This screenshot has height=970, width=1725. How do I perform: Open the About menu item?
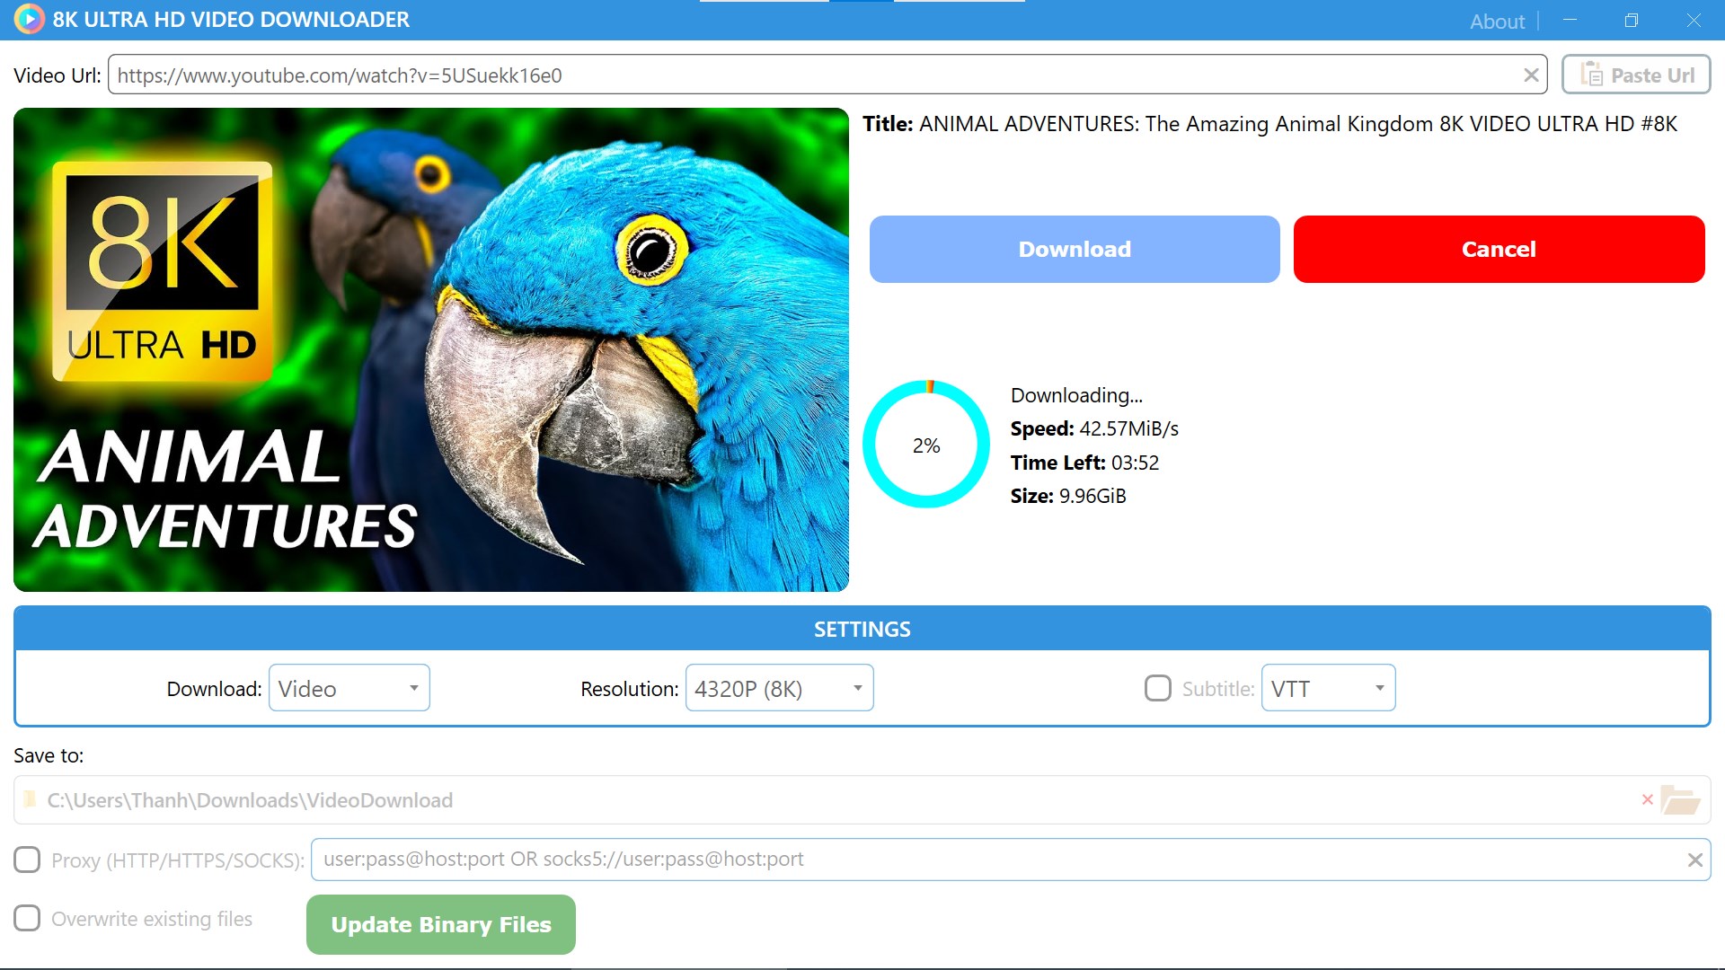pyautogui.click(x=1497, y=21)
